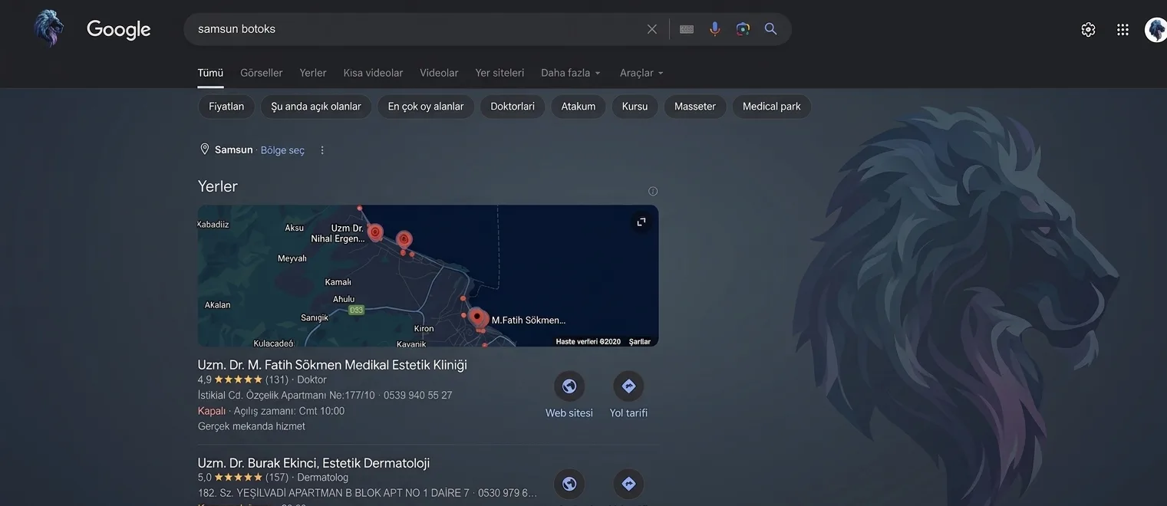Image resolution: width=1167 pixels, height=506 pixels.
Task: Open the Kısa videolar tab
Action: (x=373, y=73)
